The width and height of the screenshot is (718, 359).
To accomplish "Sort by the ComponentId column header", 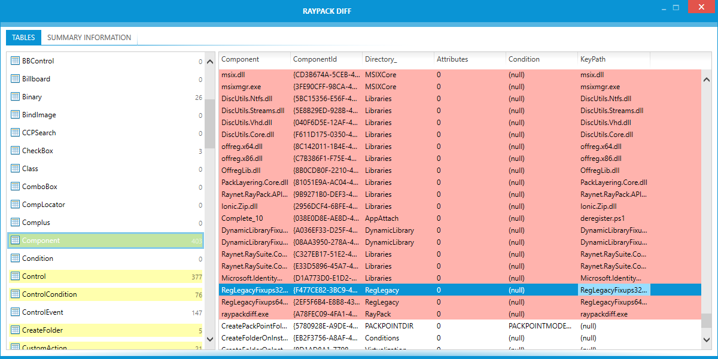I will (315, 59).
